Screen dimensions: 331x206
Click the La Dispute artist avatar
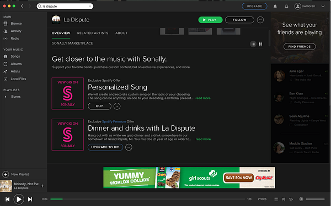56,20
